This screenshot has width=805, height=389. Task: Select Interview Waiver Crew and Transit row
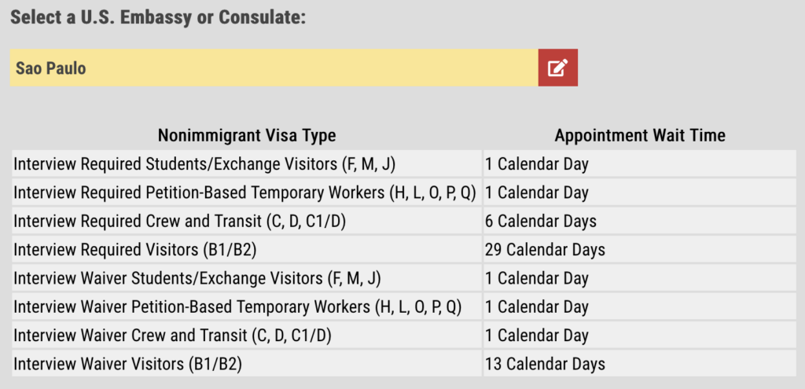point(404,335)
